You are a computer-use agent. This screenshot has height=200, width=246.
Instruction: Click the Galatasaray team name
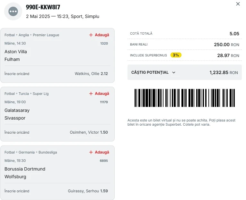coord(17,110)
